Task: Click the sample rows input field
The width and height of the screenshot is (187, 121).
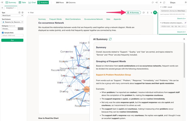Action: [12, 35]
